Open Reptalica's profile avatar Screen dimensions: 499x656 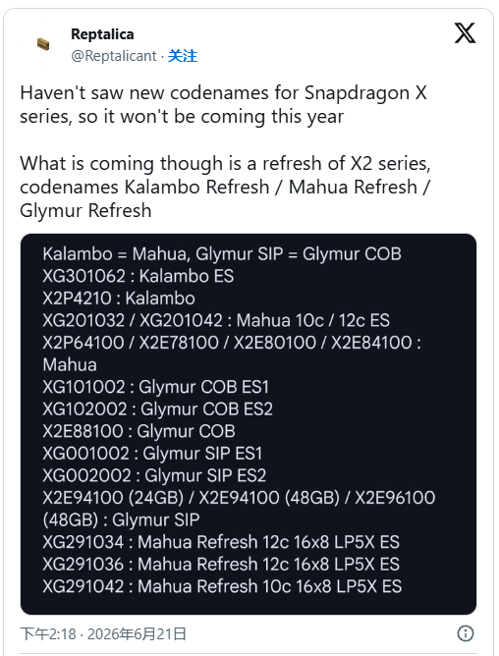[43, 44]
